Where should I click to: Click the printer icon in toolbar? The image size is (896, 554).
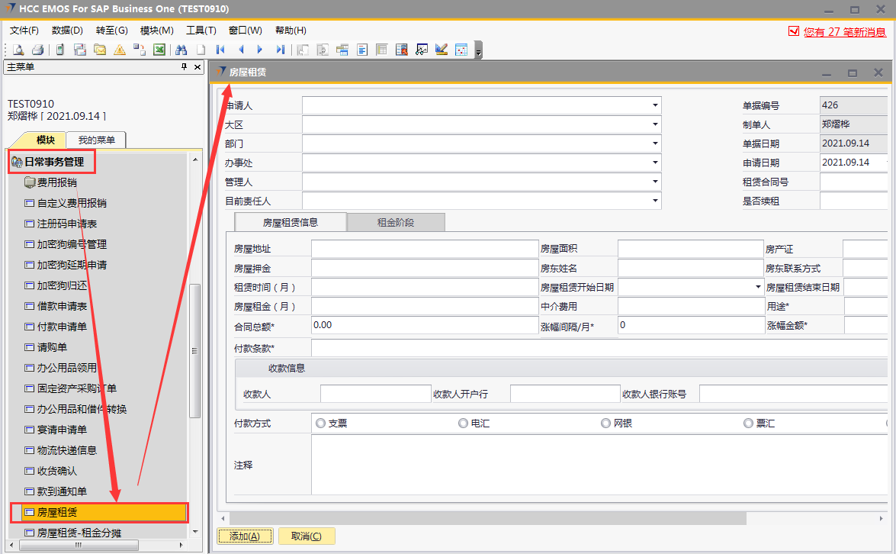[37, 50]
